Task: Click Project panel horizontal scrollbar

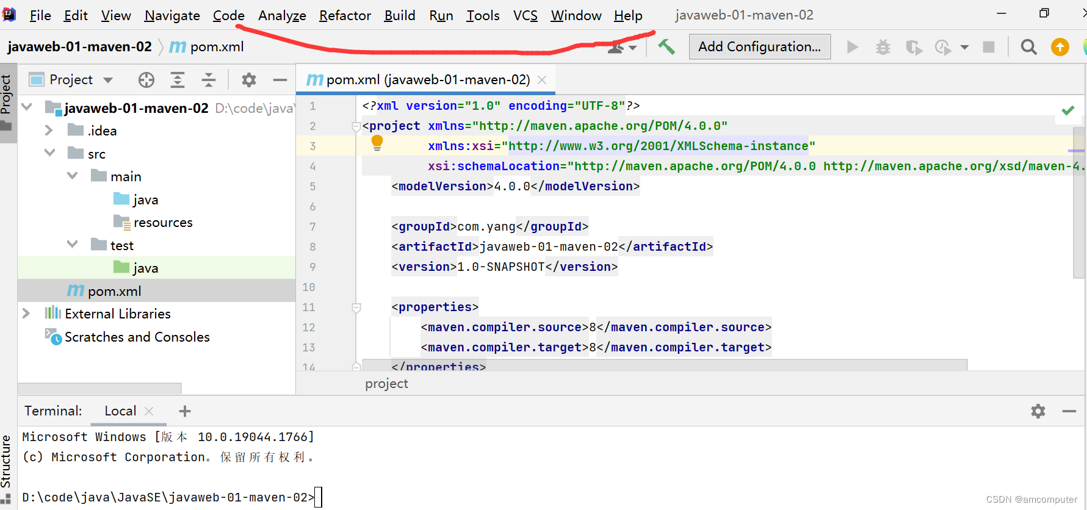Action: tap(99, 389)
